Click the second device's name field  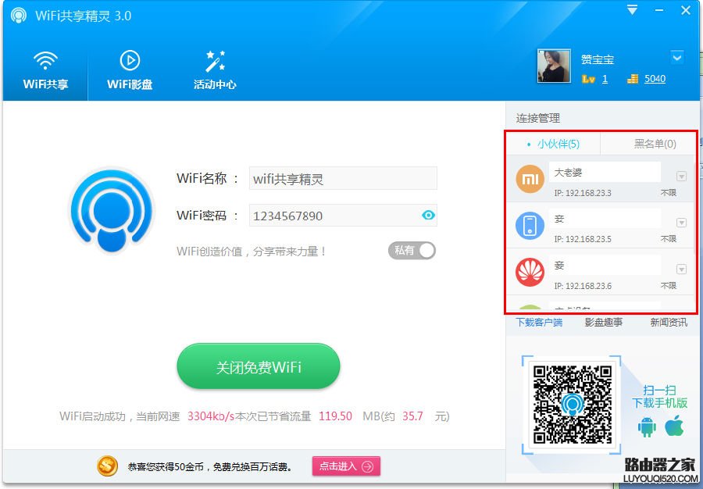605,219
